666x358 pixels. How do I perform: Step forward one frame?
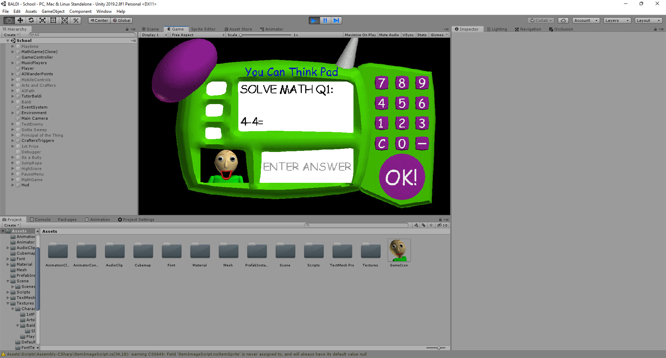[x=336, y=20]
